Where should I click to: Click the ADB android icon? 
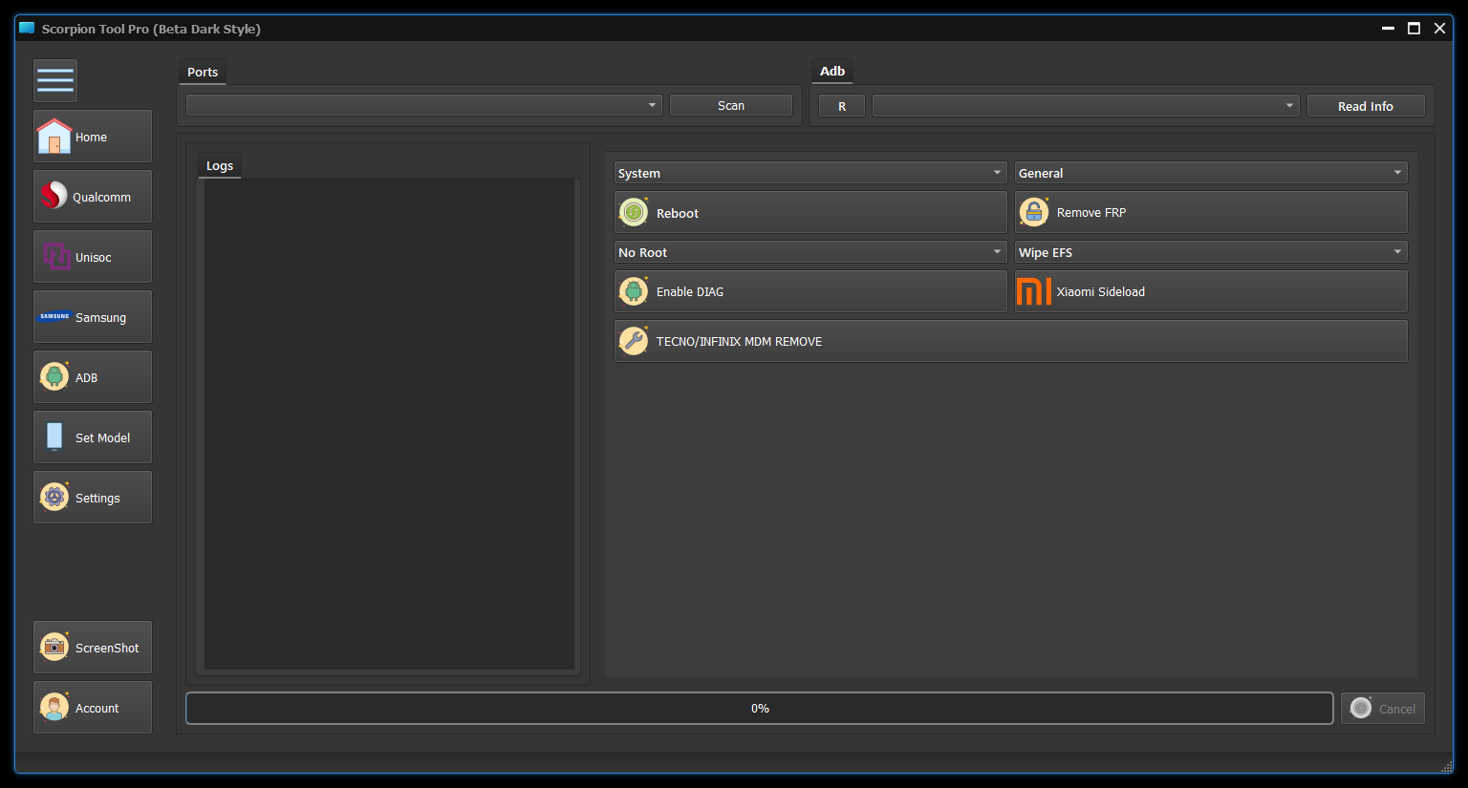pyautogui.click(x=54, y=376)
